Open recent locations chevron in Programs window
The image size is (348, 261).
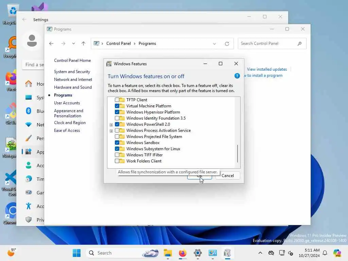[73, 43]
